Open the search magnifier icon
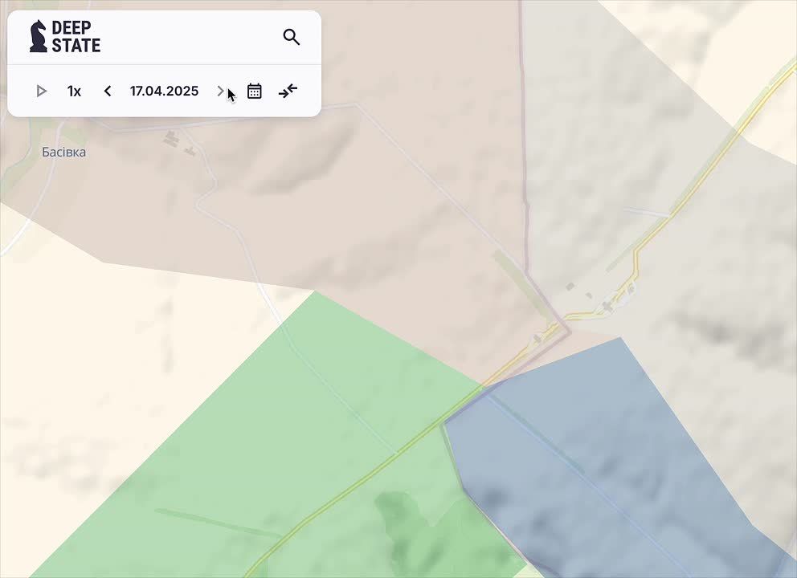The image size is (797, 578). [x=292, y=37]
